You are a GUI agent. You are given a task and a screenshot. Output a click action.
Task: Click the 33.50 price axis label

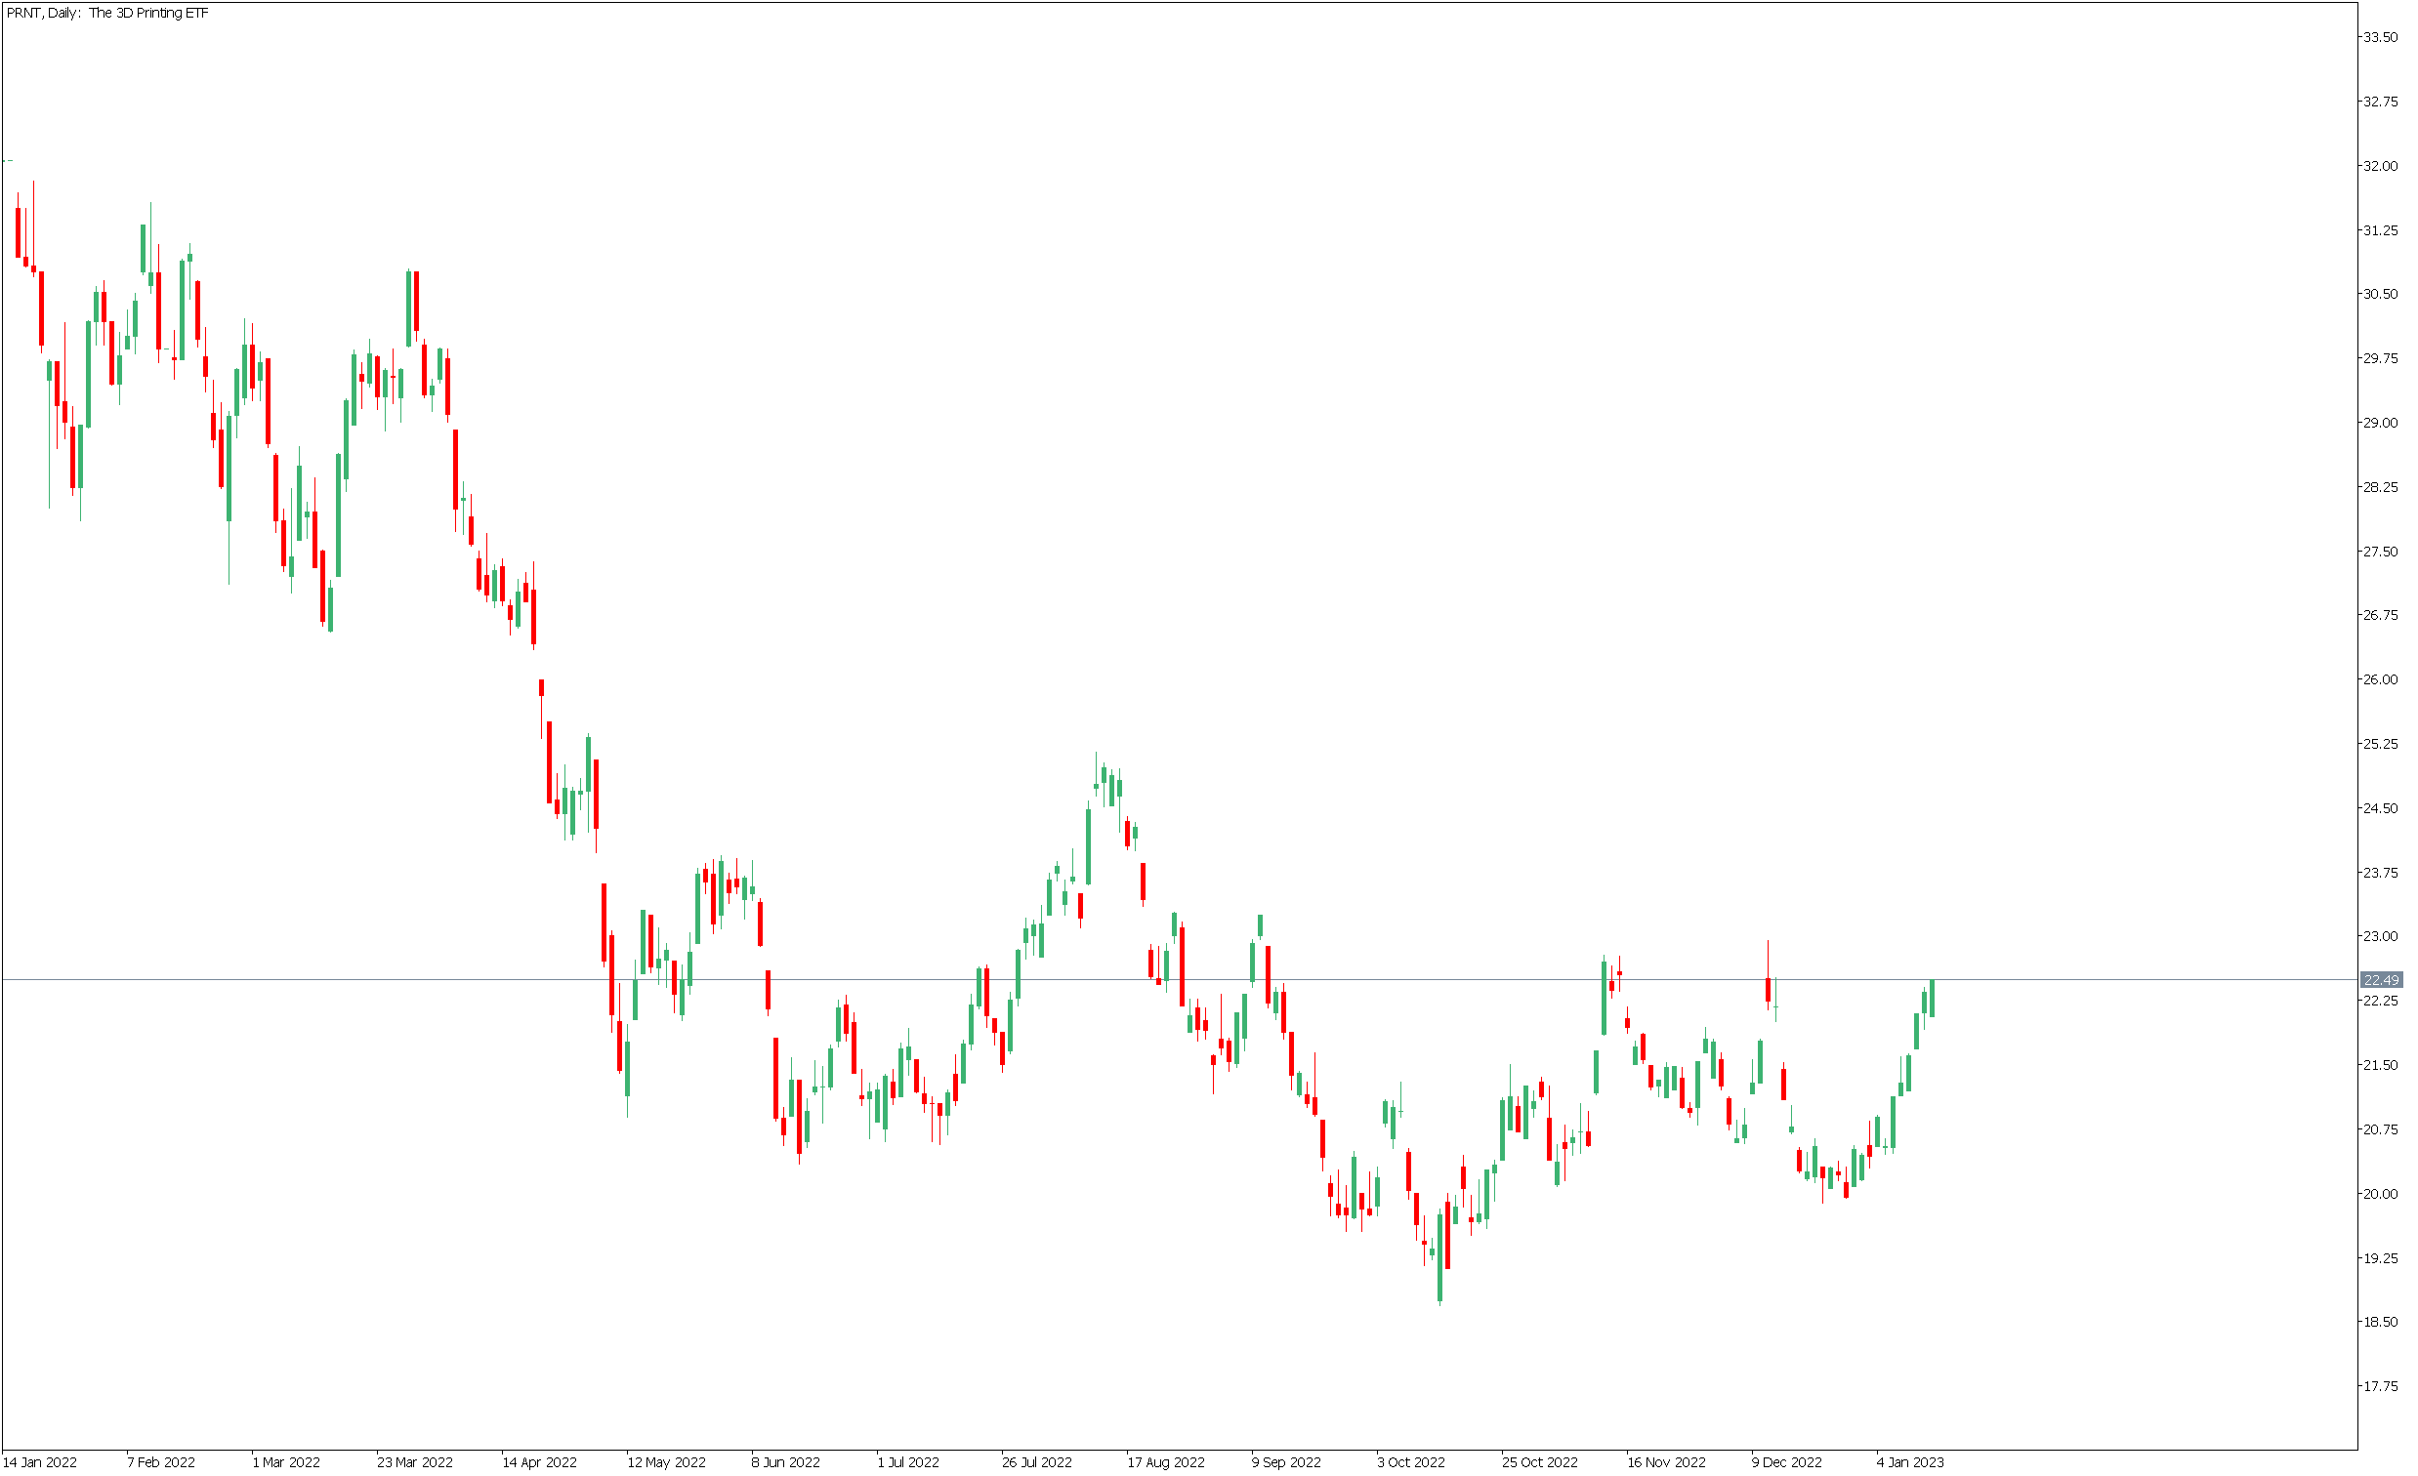(2380, 37)
